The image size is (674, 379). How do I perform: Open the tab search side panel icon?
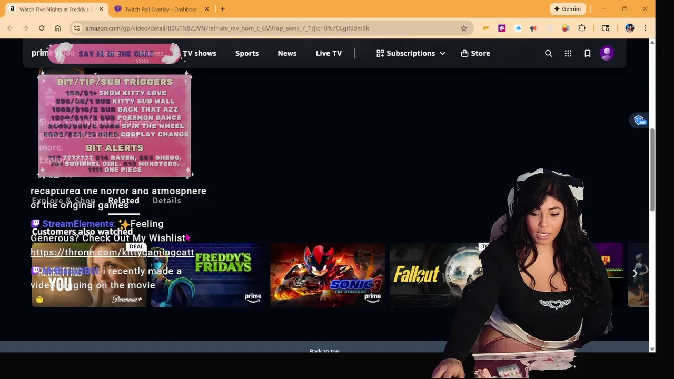606,28
